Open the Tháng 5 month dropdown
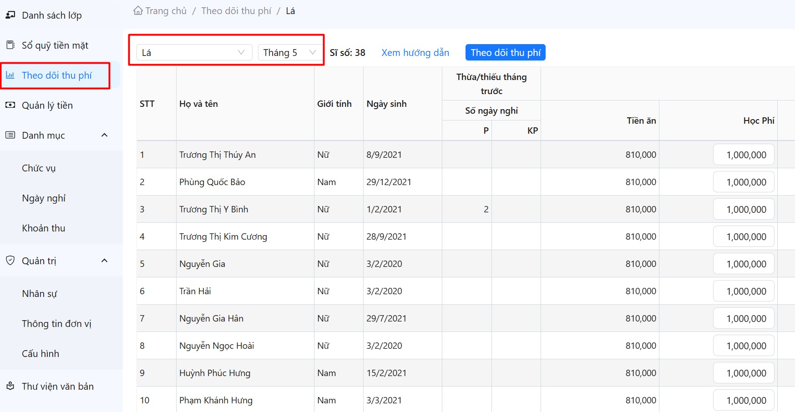This screenshot has width=795, height=412. (x=289, y=52)
